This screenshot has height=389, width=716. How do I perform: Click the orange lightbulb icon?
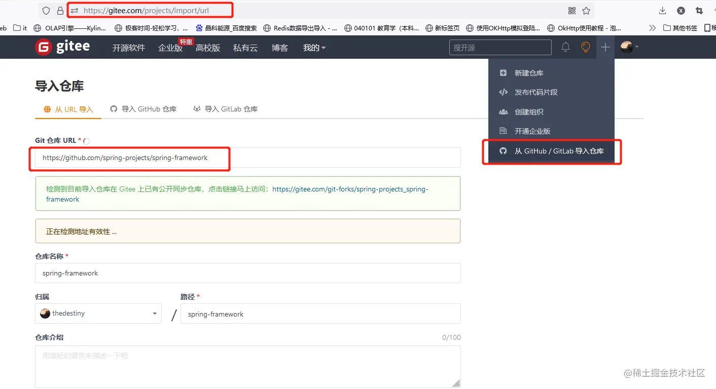586,47
